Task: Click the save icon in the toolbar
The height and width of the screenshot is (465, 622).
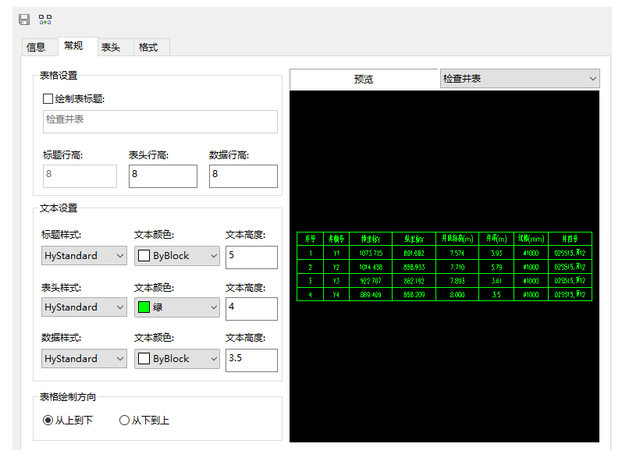Action: [x=24, y=20]
